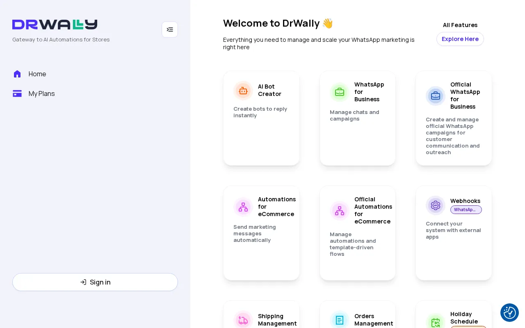Click the waving hand emoji

pyautogui.click(x=327, y=23)
